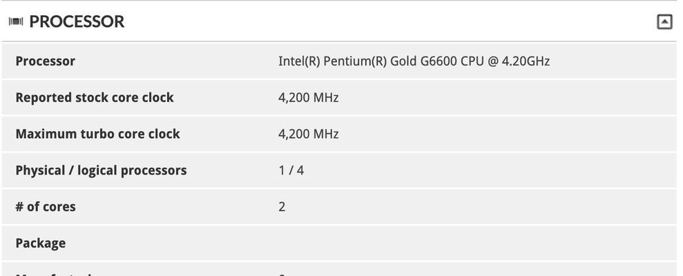Select the Package row label
This screenshot has height=276, width=683.
[41, 243]
